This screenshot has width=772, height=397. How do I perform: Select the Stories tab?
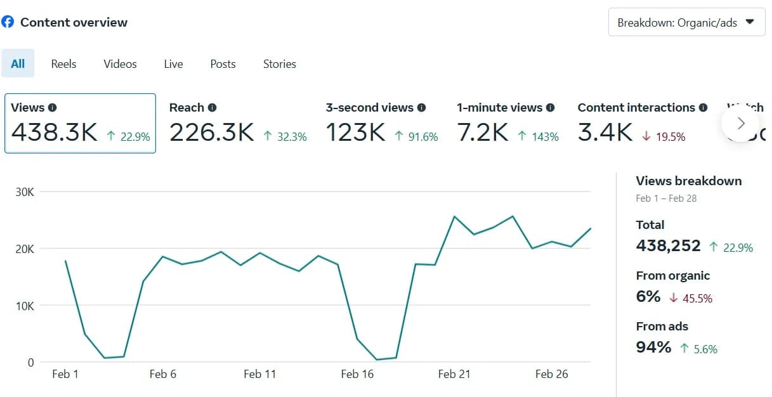tap(279, 63)
